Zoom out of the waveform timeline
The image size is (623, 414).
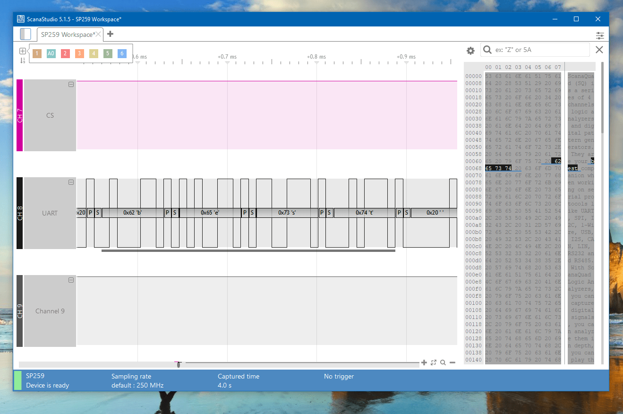pyautogui.click(x=452, y=362)
